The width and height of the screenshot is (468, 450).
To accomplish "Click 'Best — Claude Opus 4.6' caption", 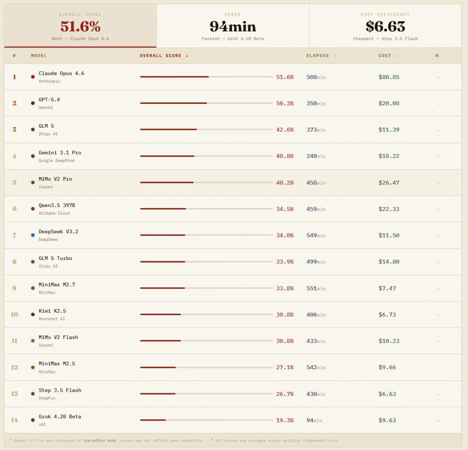I will coord(80,39).
